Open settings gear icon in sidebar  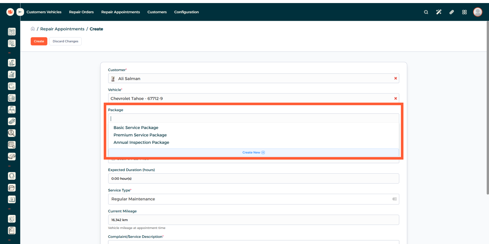point(12,219)
